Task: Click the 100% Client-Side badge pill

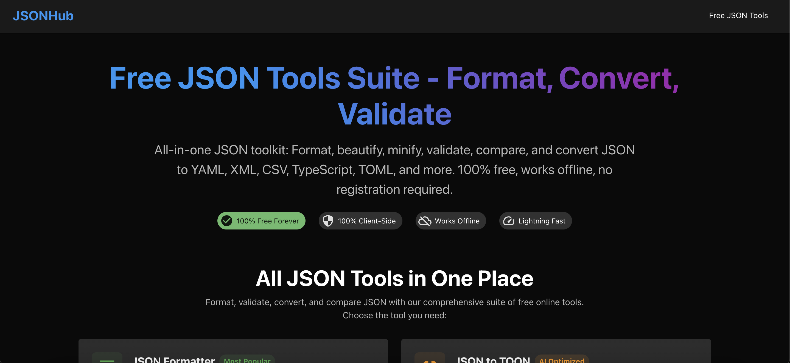Action: [360, 220]
